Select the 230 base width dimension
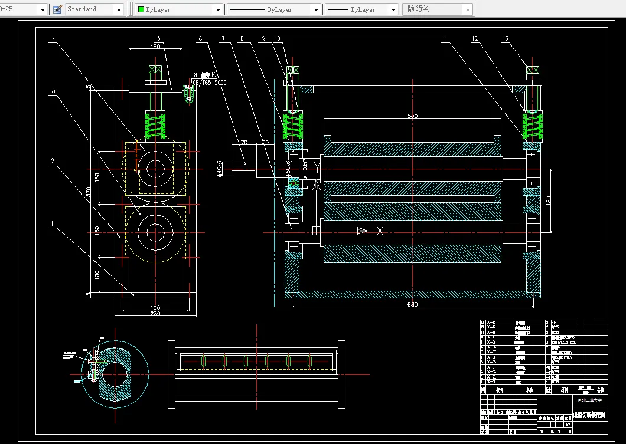 [154, 314]
